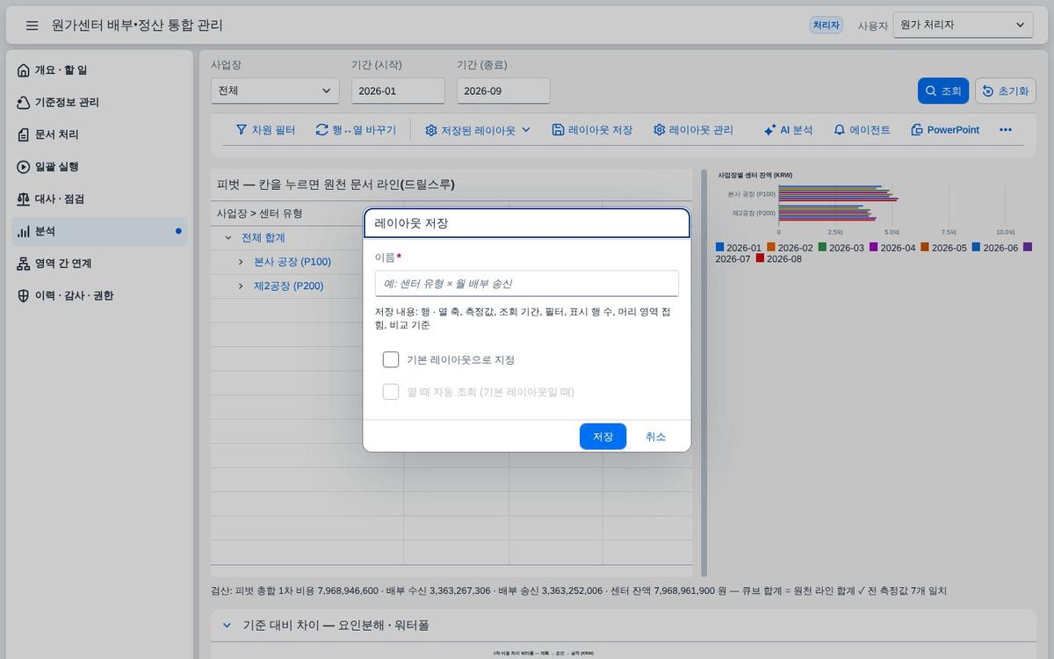The height and width of the screenshot is (659, 1054).
Task: Collapse the 전체 합계 tree row
Action: (x=228, y=238)
